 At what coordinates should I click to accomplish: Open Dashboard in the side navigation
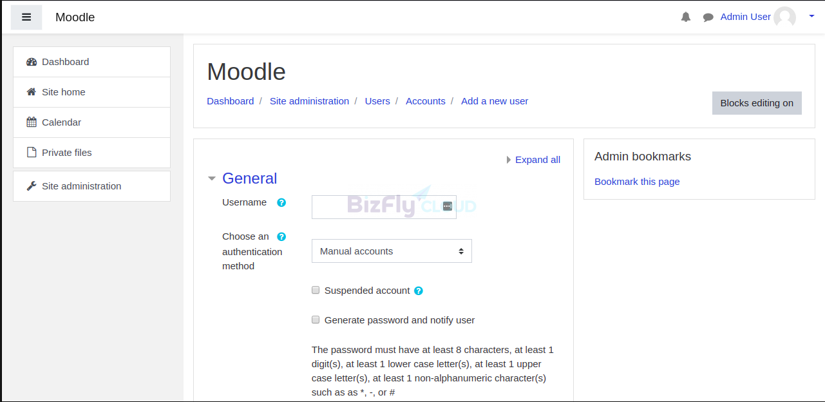[x=91, y=62]
